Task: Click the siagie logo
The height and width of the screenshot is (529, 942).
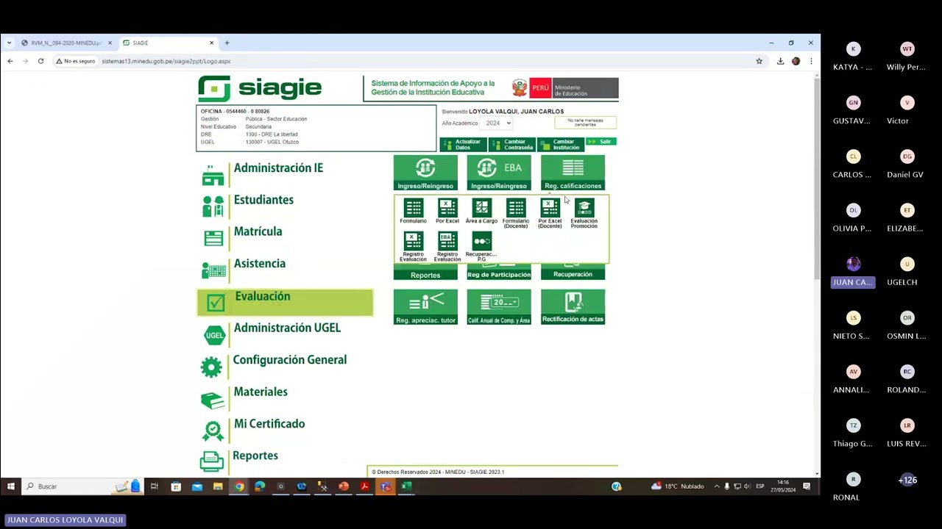Action: (x=260, y=89)
